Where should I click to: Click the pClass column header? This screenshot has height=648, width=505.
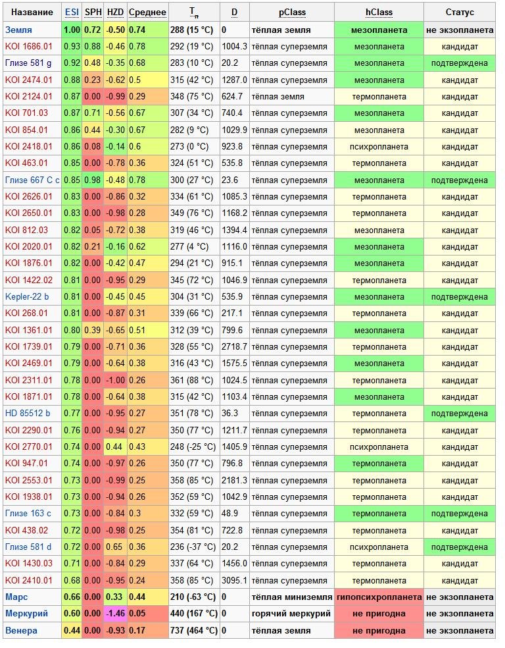[x=292, y=13]
